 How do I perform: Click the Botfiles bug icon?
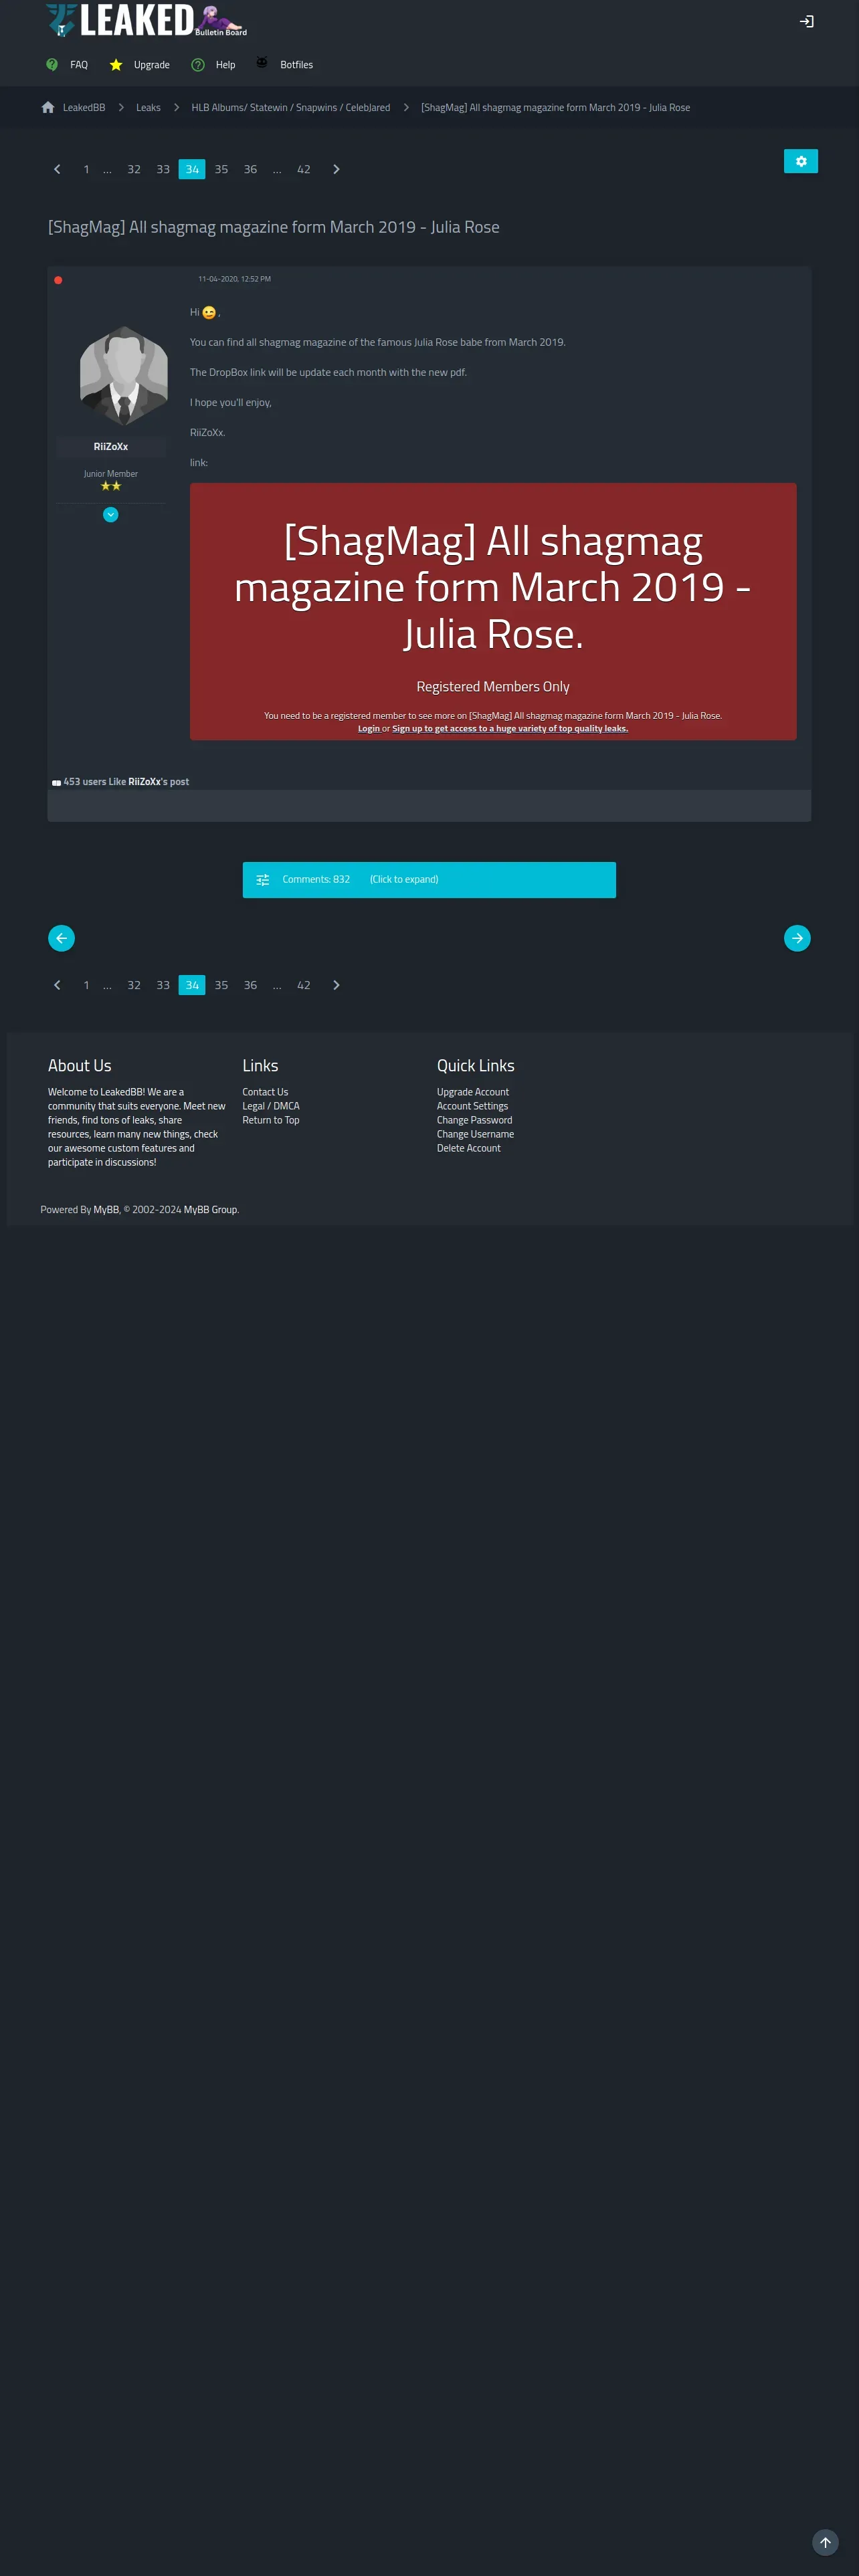pyautogui.click(x=262, y=63)
